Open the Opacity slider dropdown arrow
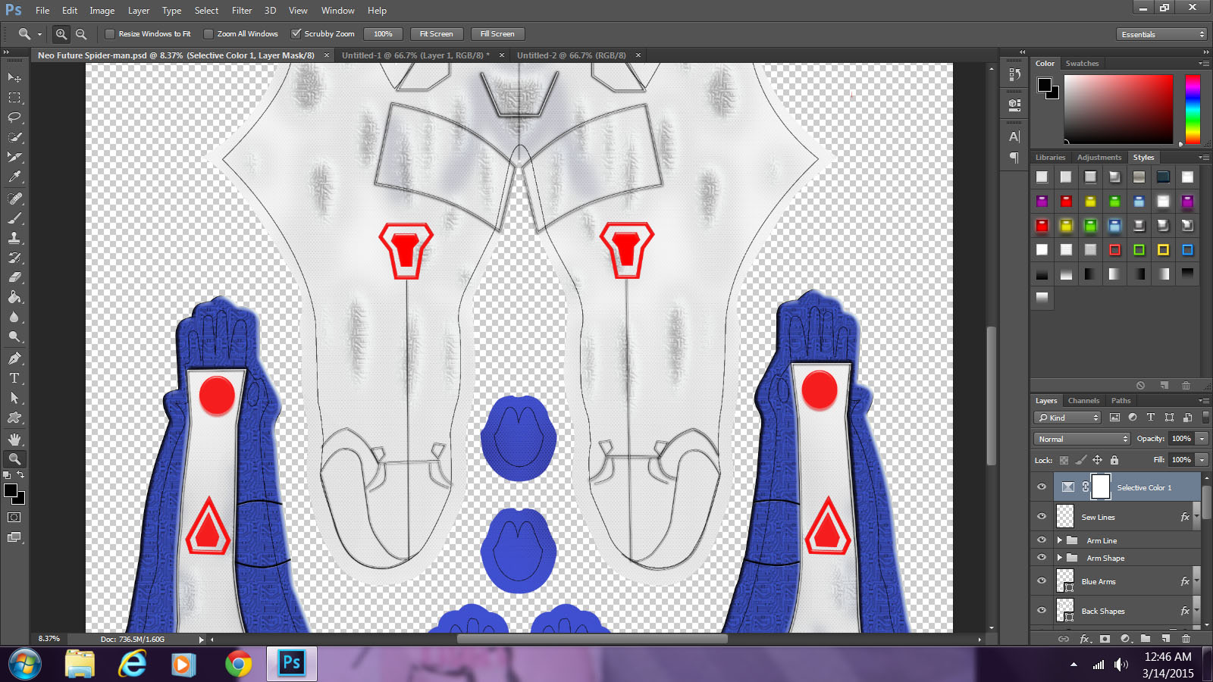 coord(1202,439)
